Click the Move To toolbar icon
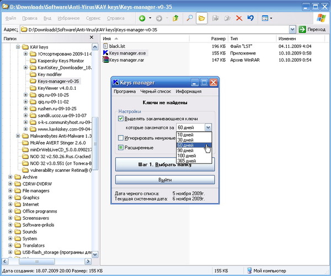Screen dimensions: 331x276 [x=215, y=18]
